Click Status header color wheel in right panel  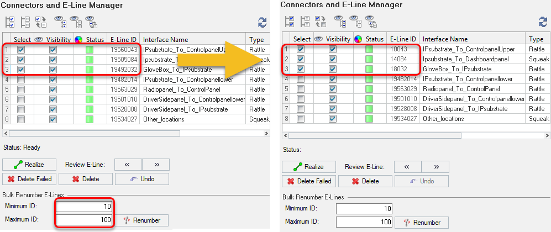[359, 39]
